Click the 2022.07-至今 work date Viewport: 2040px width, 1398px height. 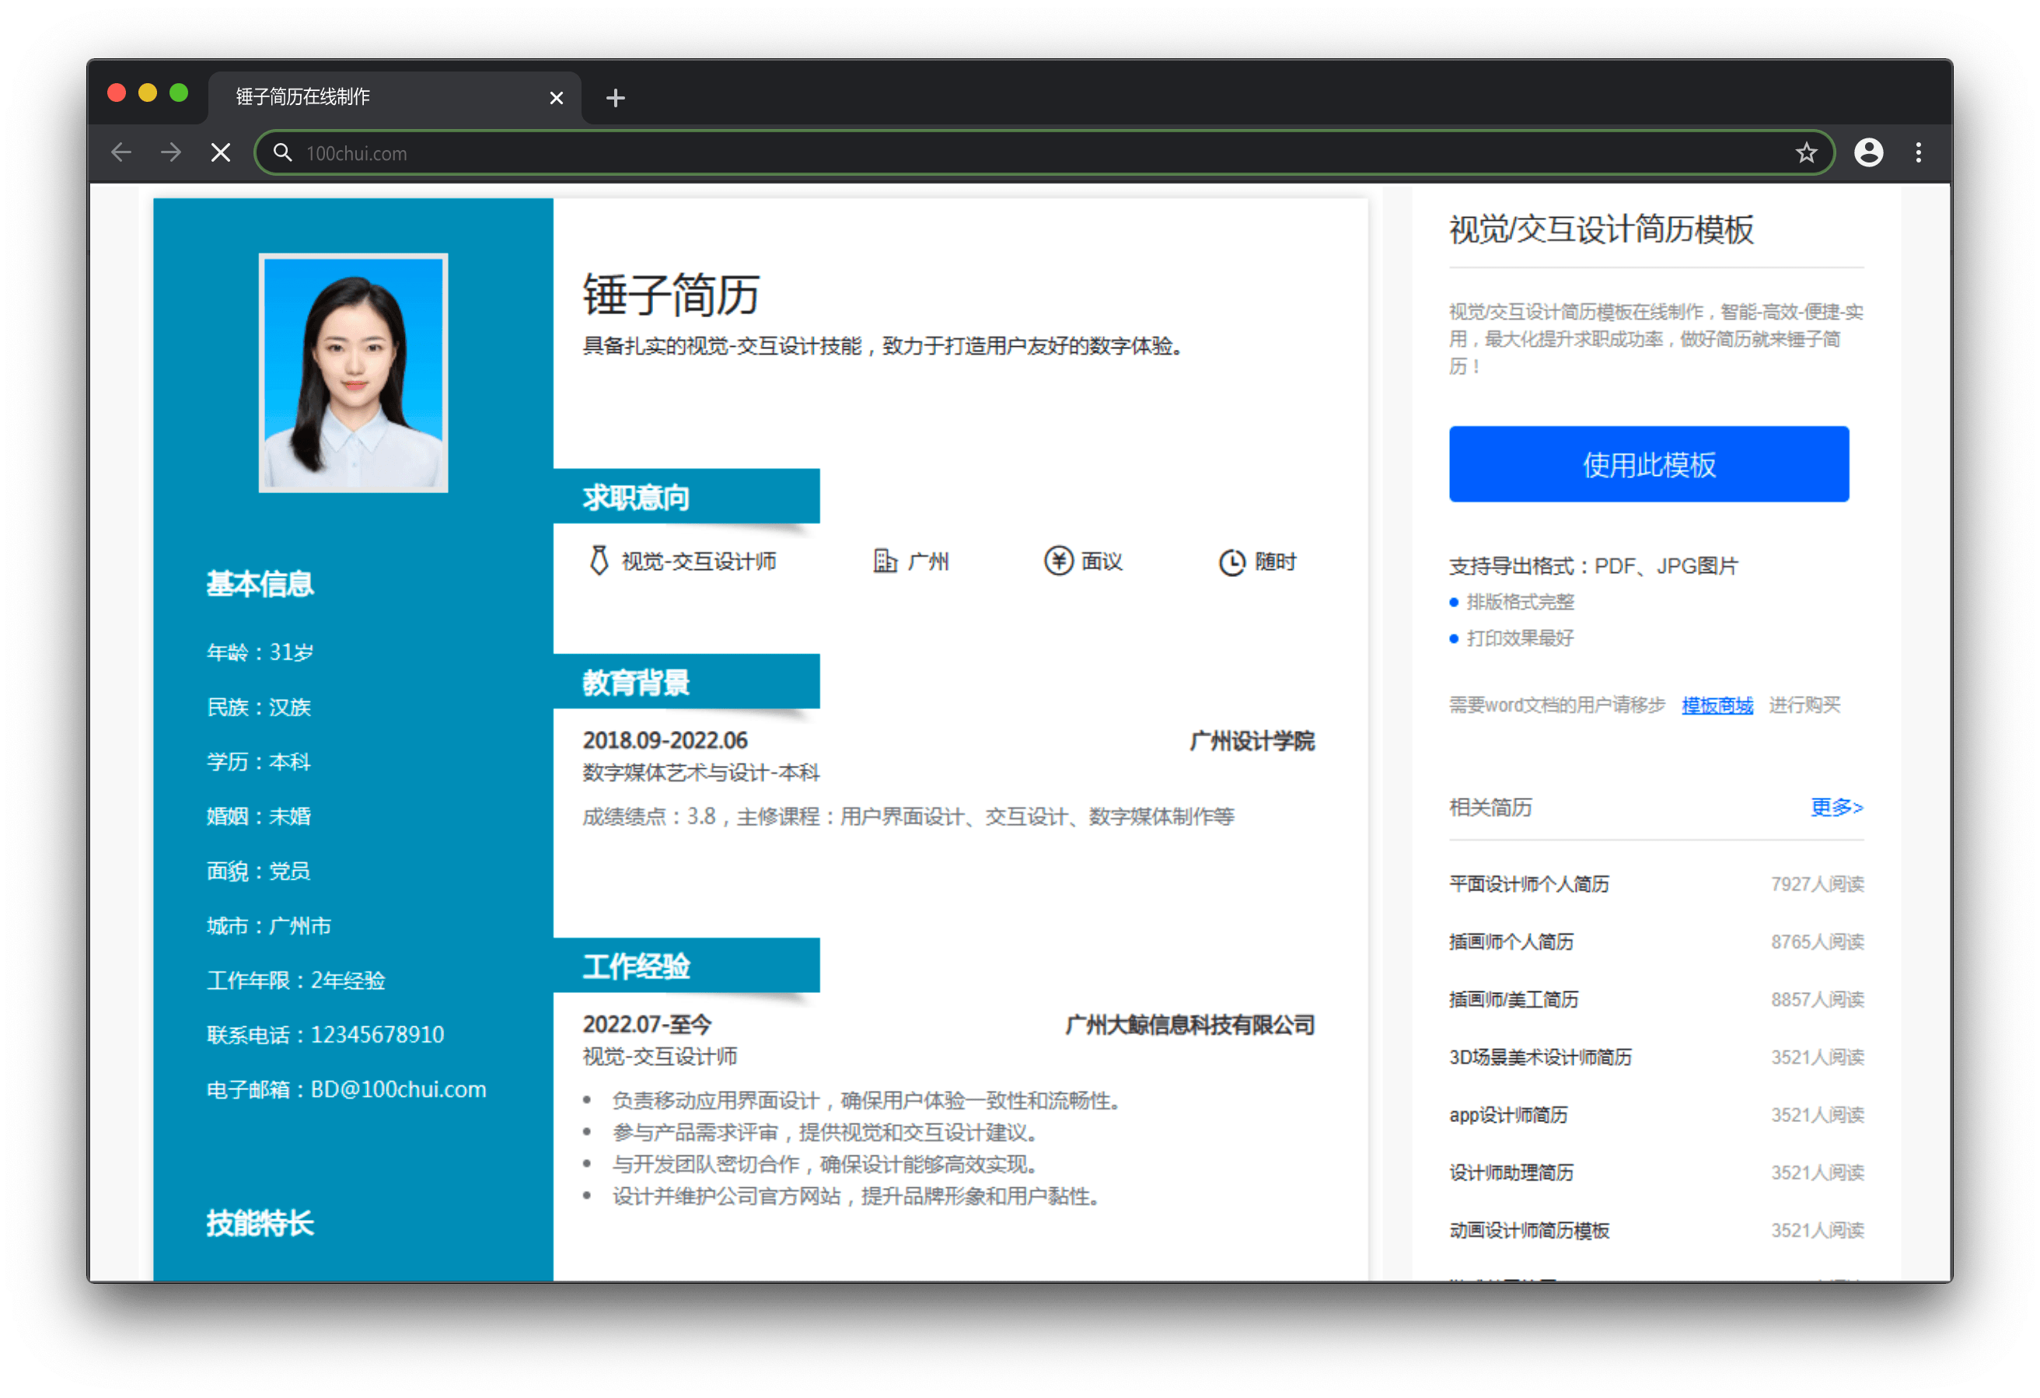coord(647,1025)
